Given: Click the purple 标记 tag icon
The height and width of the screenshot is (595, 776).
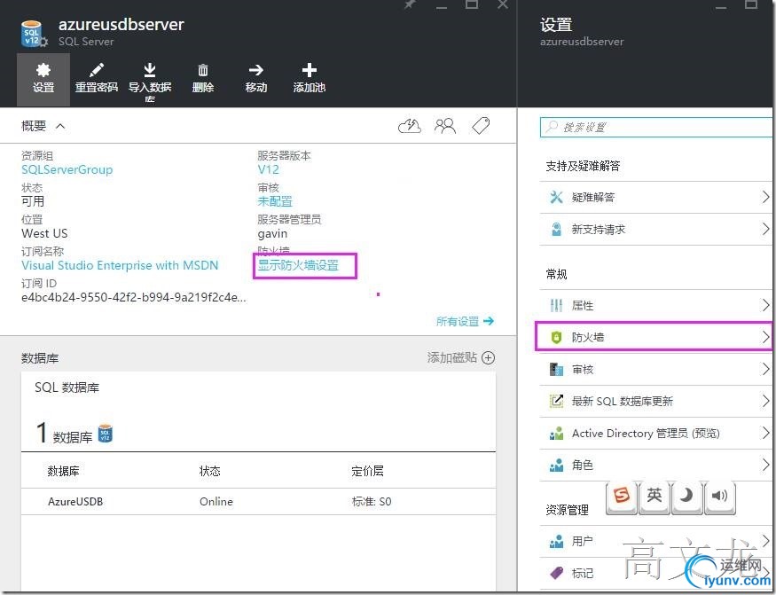Looking at the screenshot, I should 556,573.
